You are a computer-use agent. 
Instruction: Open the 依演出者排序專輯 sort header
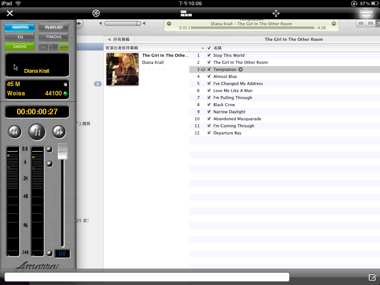tap(122, 48)
